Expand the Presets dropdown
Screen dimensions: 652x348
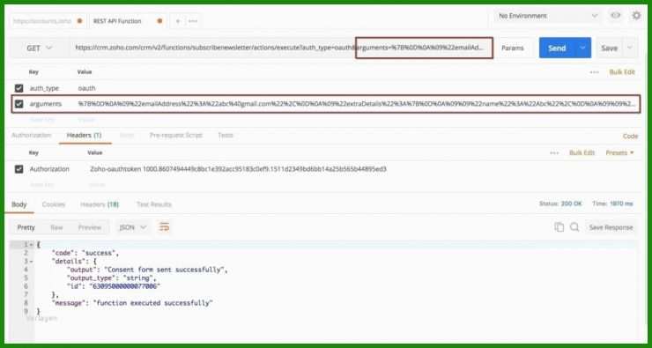619,152
